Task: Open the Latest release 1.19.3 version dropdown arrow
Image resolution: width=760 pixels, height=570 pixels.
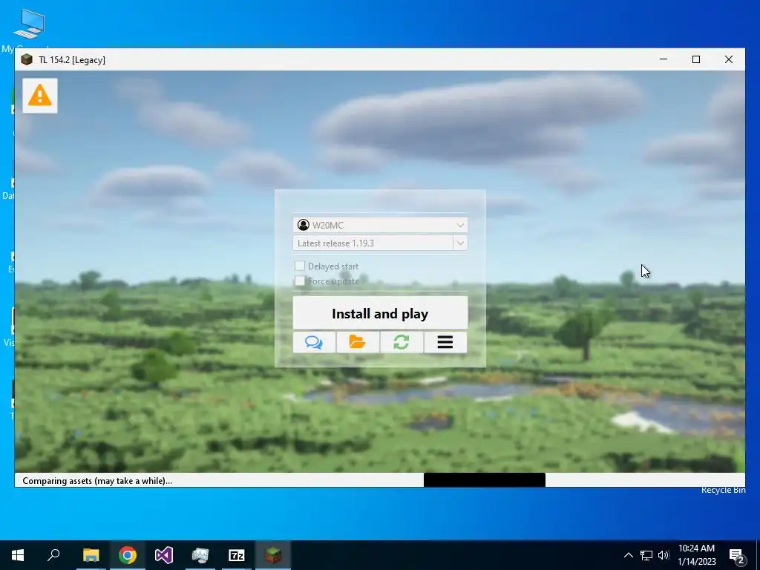Action: pyautogui.click(x=460, y=243)
